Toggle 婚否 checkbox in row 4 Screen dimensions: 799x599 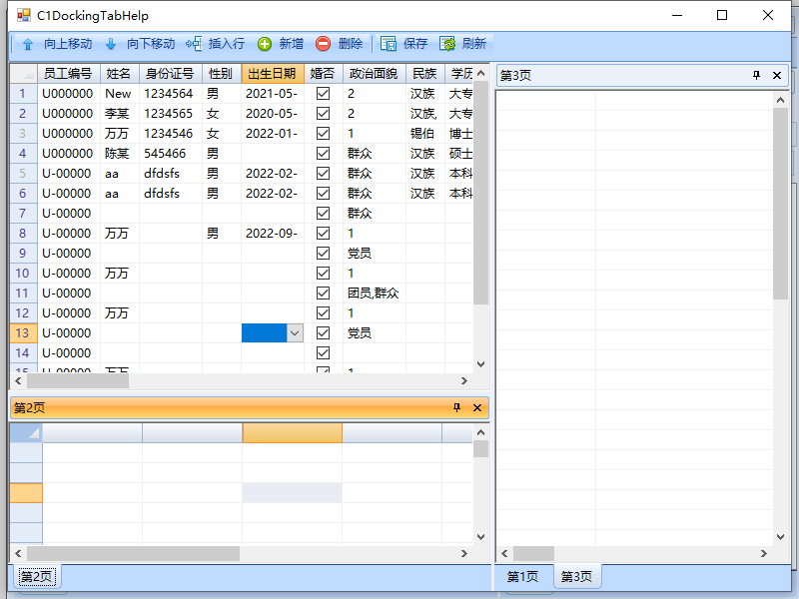(x=323, y=153)
